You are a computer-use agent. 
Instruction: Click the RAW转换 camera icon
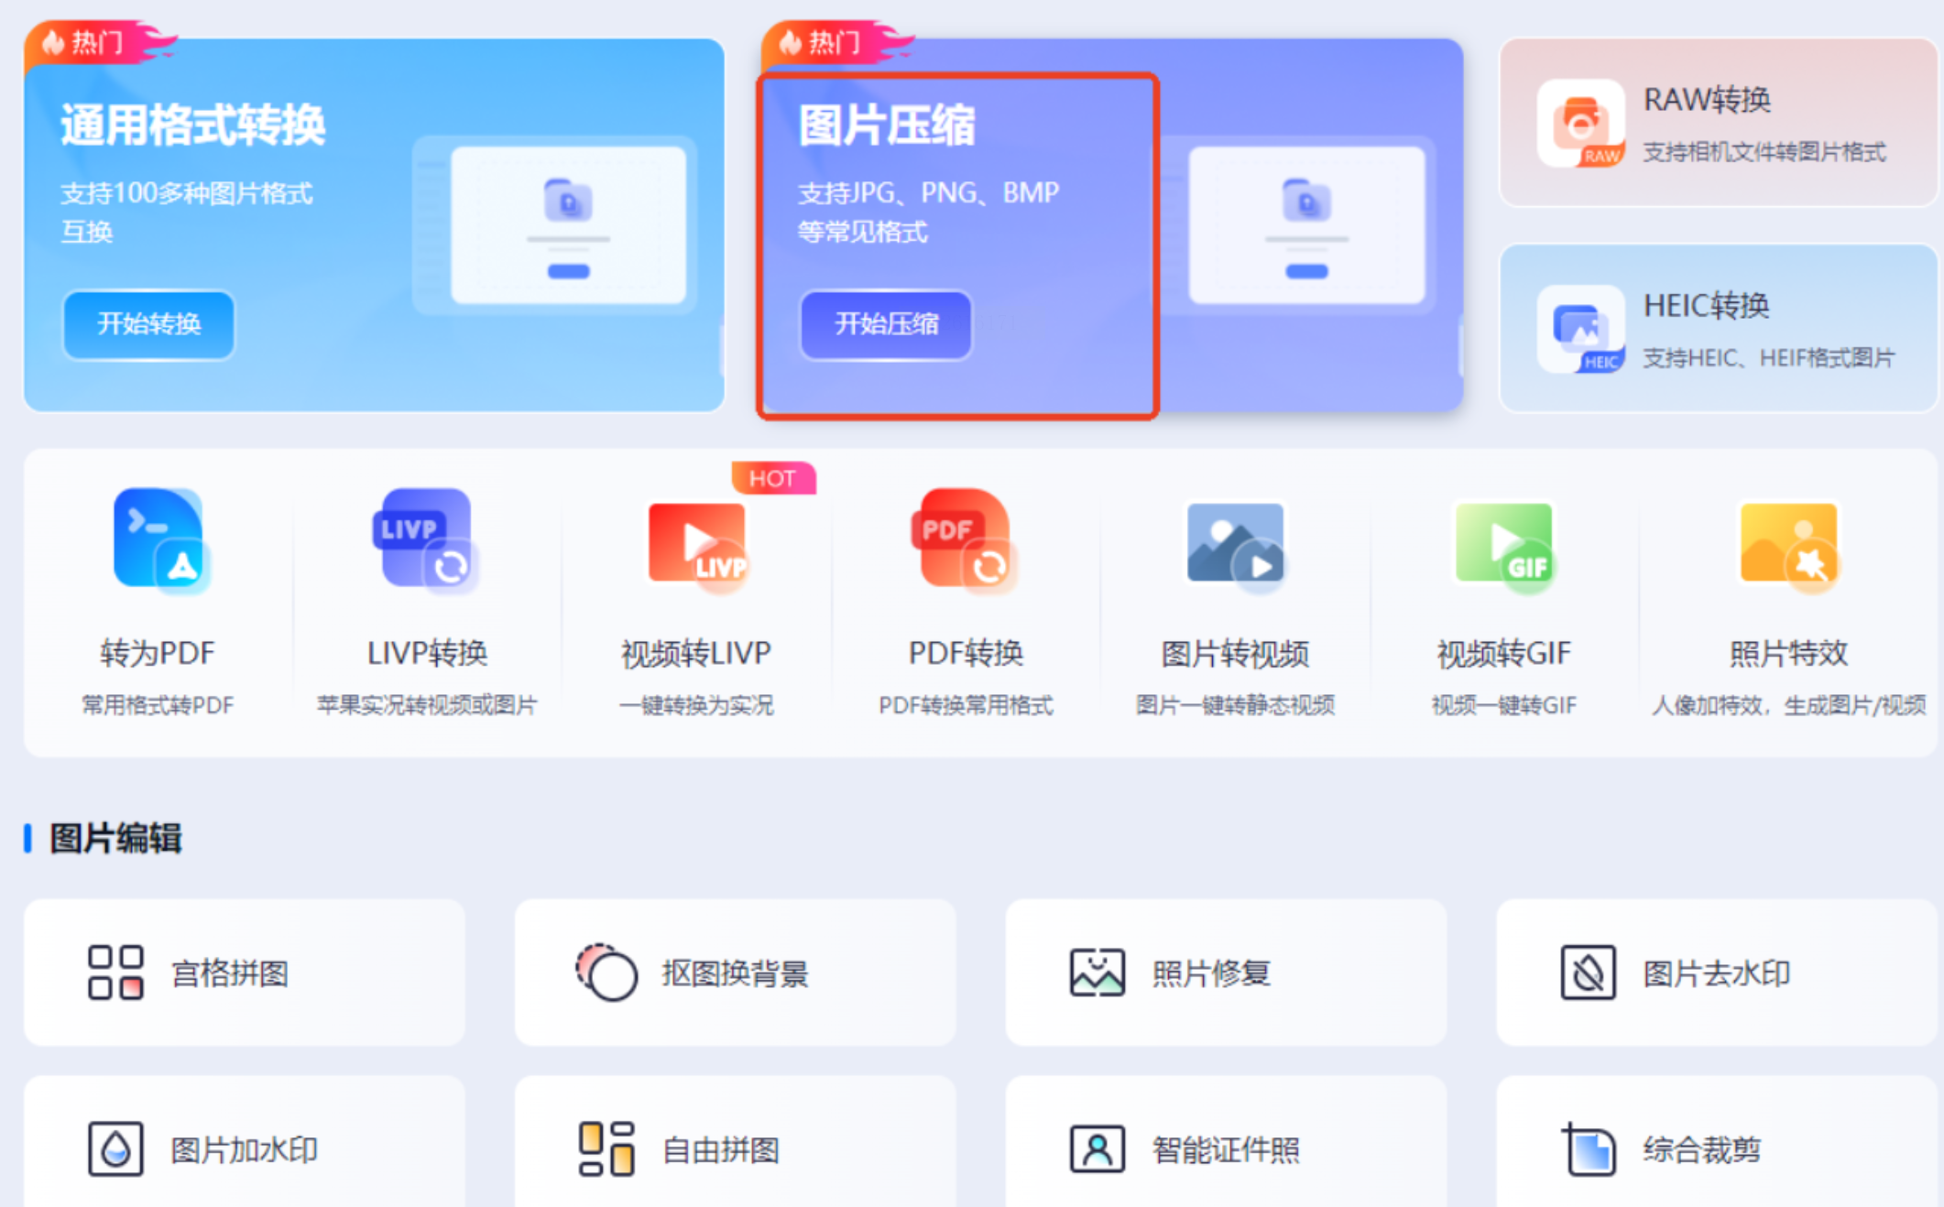(1580, 124)
